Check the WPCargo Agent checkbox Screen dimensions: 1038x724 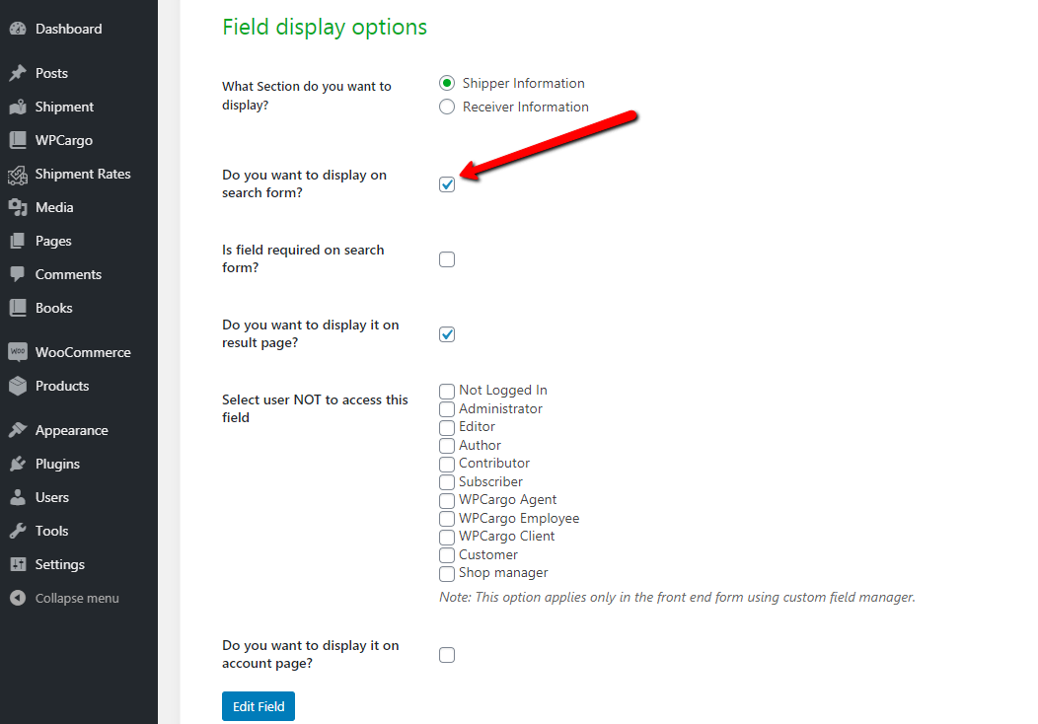(x=447, y=500)
